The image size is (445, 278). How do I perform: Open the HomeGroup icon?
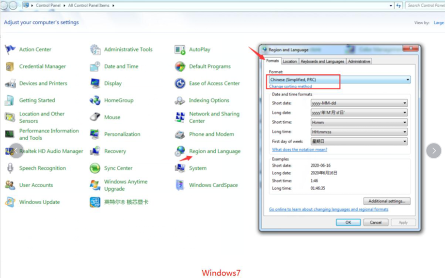[95, 100]
